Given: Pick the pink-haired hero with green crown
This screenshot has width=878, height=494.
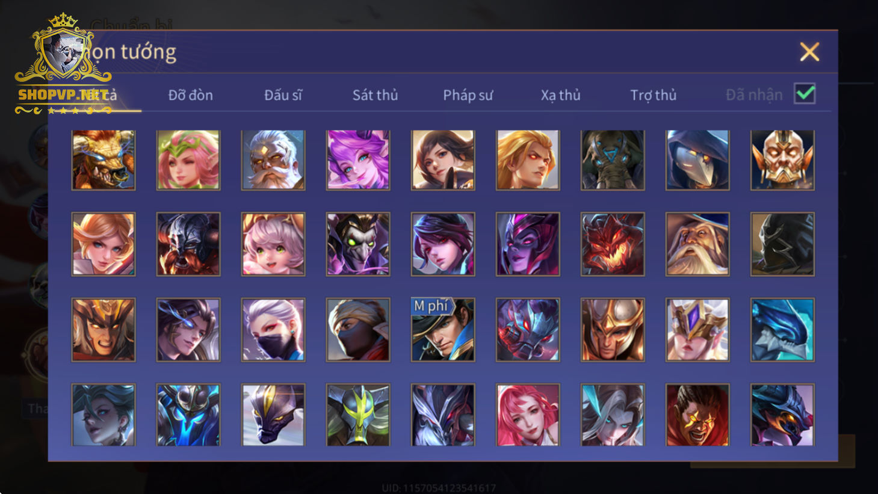Looking at the screenshot, I should point(188,160).
